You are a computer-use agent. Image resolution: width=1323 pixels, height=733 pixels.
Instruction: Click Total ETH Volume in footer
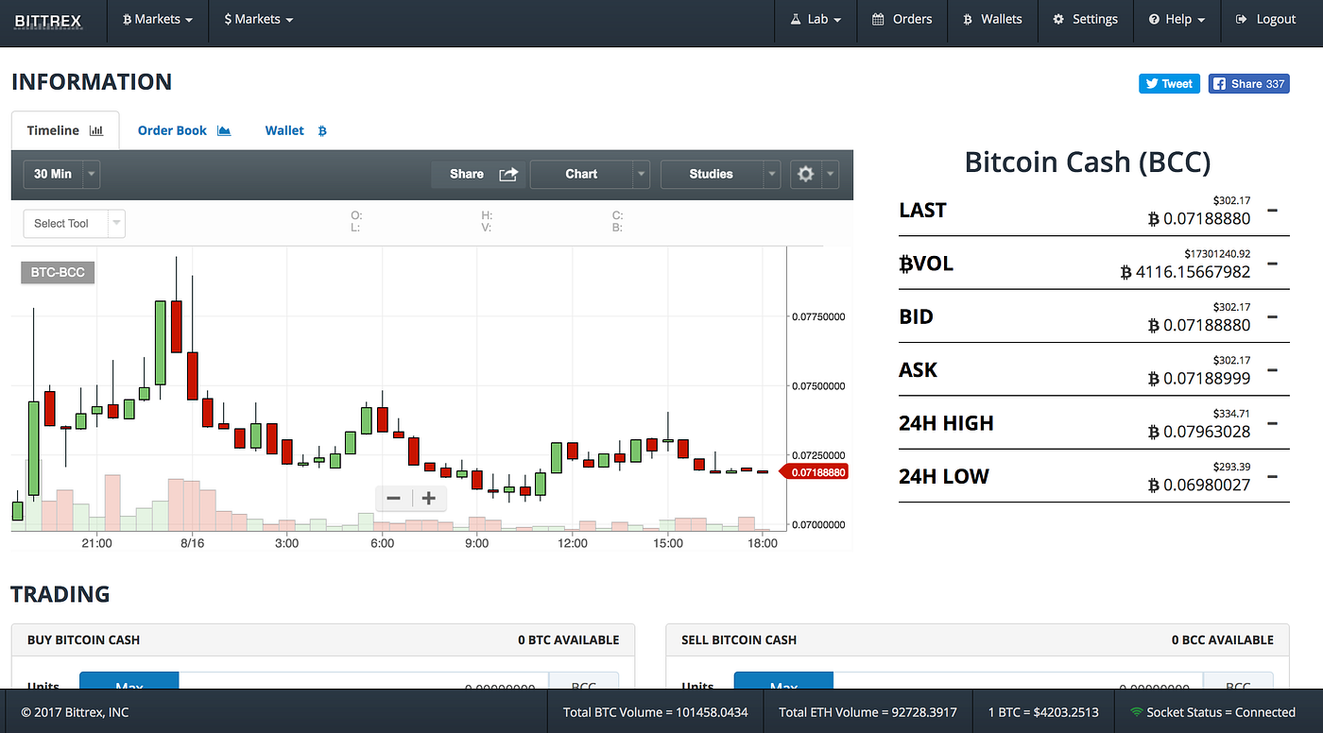tap(869, 712)
